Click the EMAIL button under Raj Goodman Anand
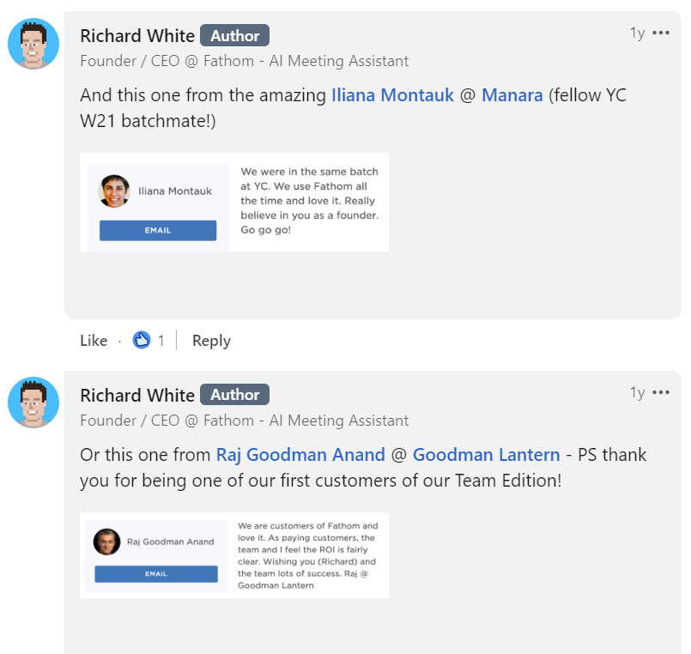The width and height of the screenshot is (691, 654). [156, 574]
